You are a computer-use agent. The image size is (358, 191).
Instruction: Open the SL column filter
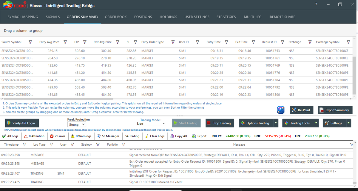coord(135,42)
